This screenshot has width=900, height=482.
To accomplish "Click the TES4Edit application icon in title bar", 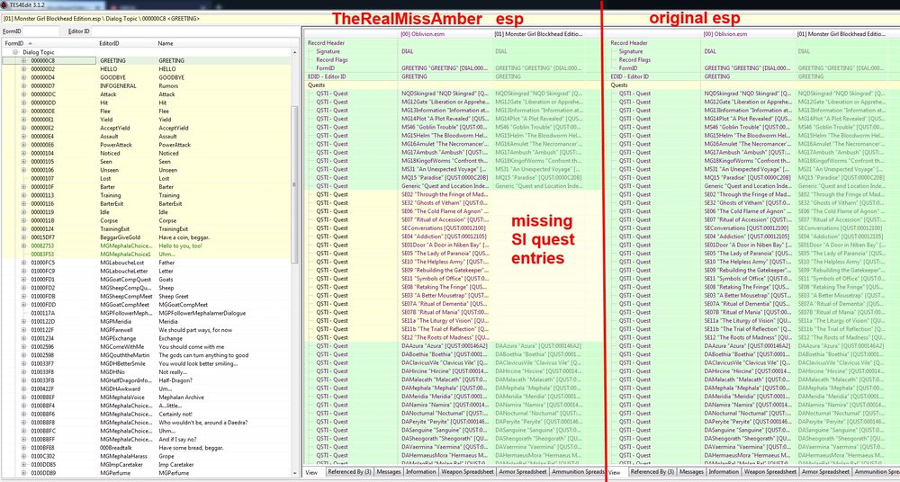I will [4, 4].
